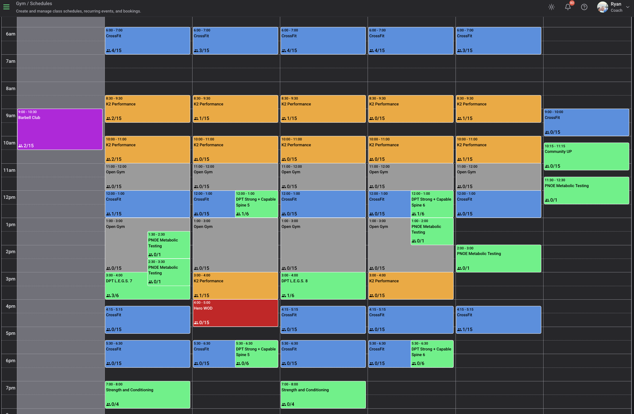Click the Schedules breadcrumb title
The height and width of the screenshot is (414, 634).
click(x=41, y=4)
